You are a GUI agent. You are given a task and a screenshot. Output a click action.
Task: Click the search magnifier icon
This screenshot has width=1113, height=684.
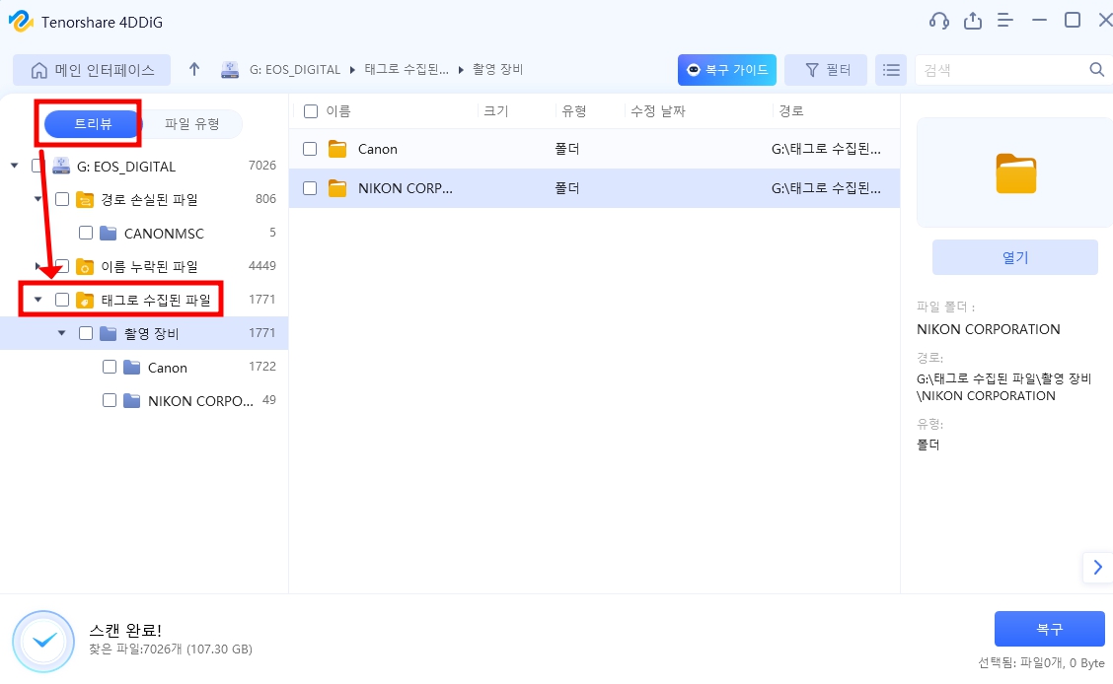click(1096, 69)
